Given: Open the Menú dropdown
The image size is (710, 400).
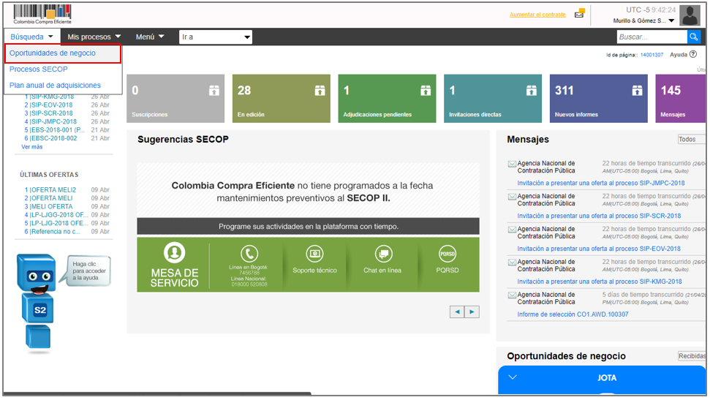Looking at the screenshot, I should click(150, 37).
